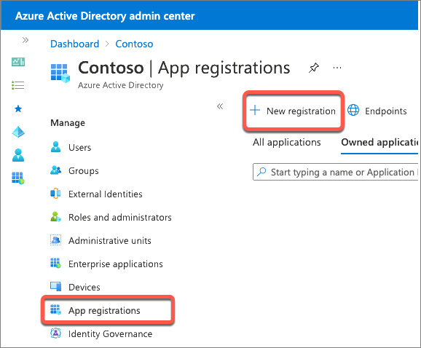Open the more options ellipsis

tap(337, 68)
